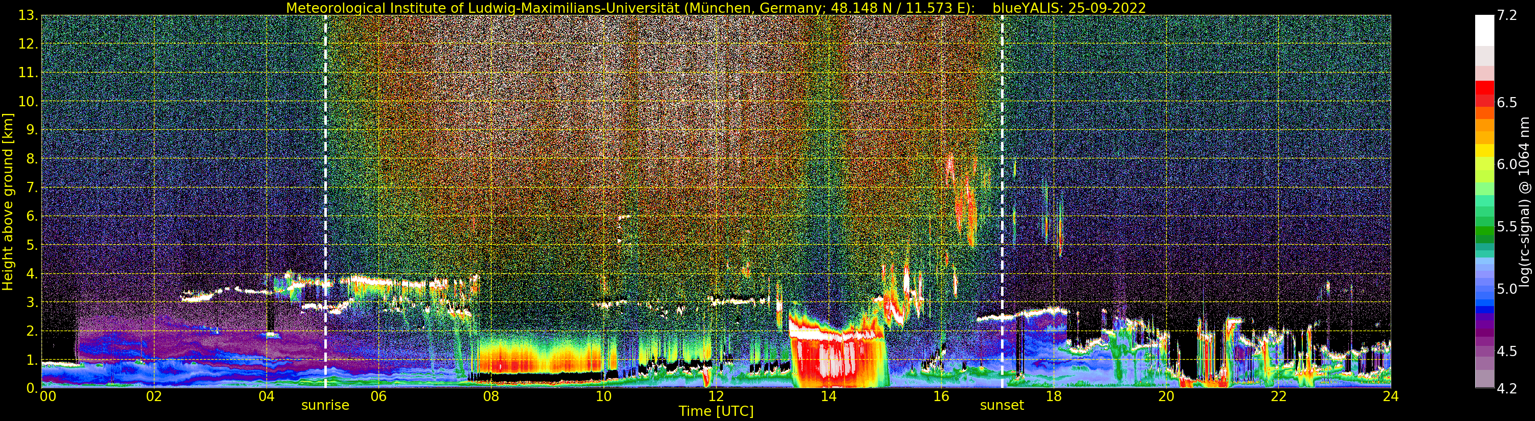Click the time axis tick '06'

[x=379, y=396]
